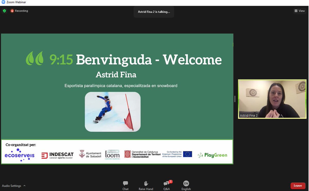
Task: Click the Generalitat de Catalunya logo
Action: click(143, 154)
